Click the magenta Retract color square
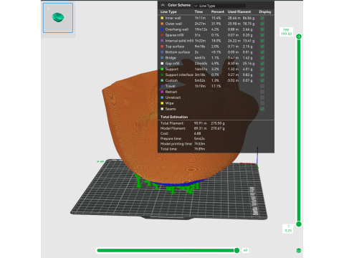The height and width of the screenshot is (258, 344). tap(162, 92)
